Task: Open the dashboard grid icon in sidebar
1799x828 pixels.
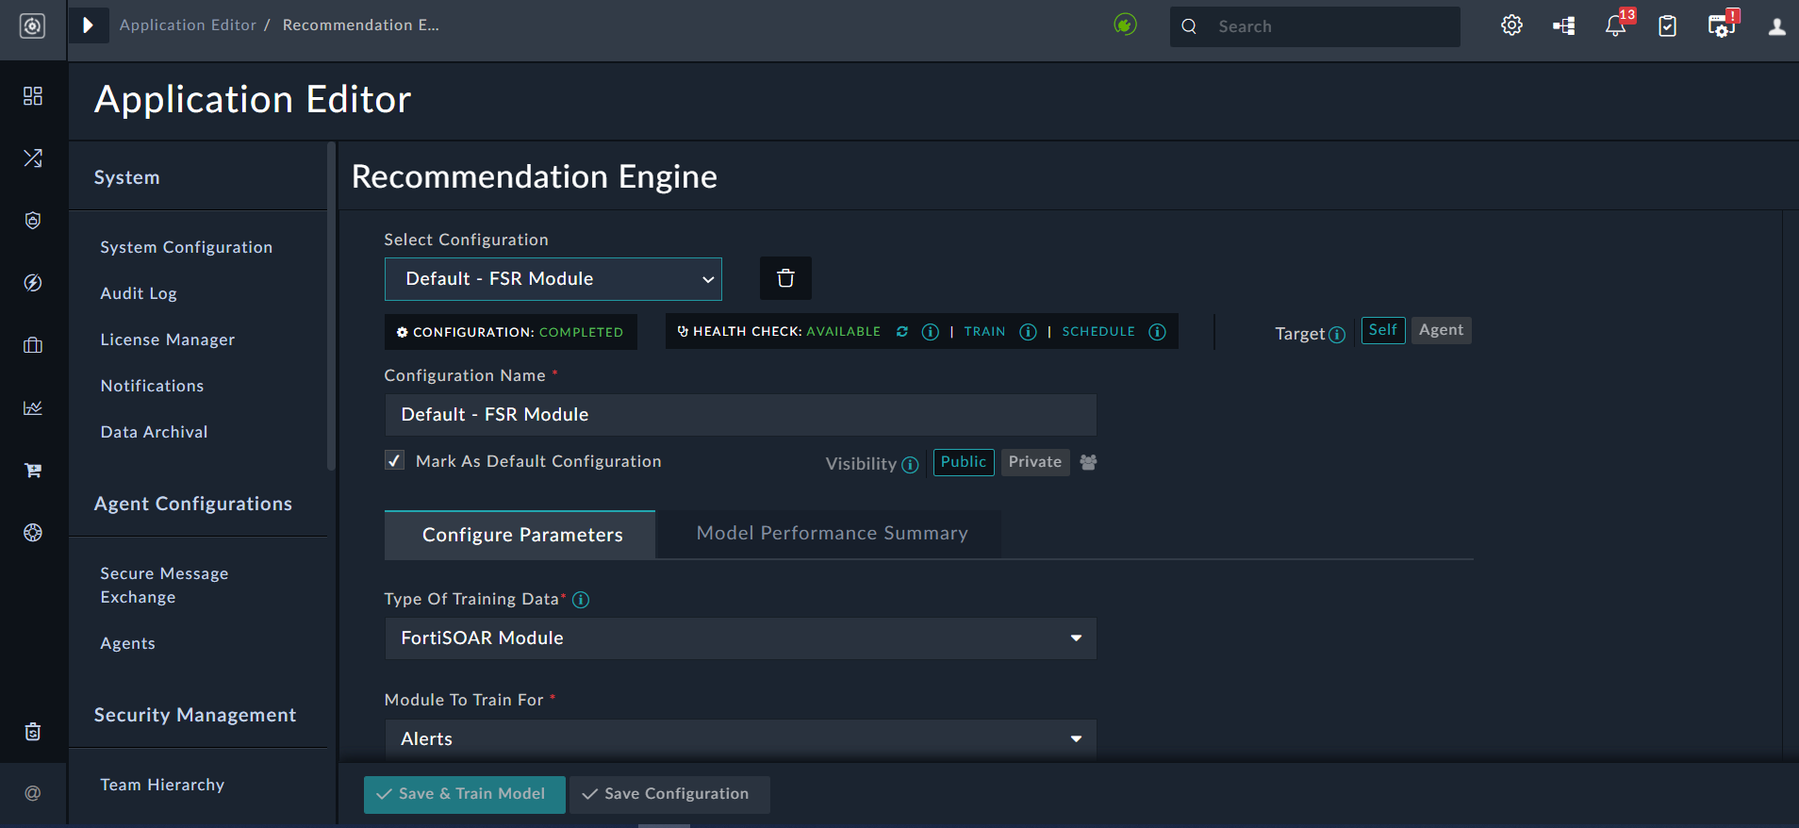Action: (x=33, y=96)
